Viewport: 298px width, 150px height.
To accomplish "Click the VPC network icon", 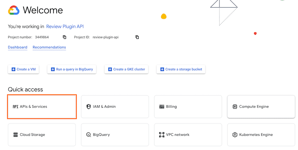I will click(162, 135).
